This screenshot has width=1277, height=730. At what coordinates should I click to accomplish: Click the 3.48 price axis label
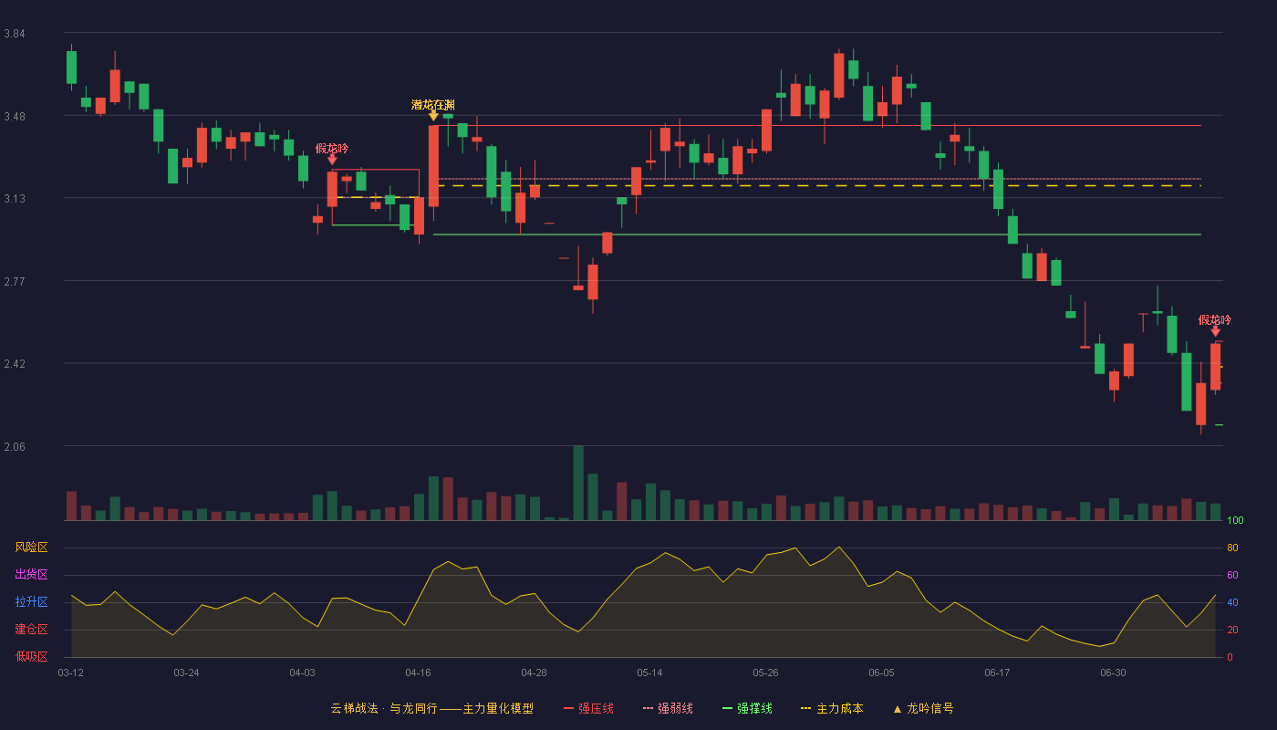tap(15, 117)
